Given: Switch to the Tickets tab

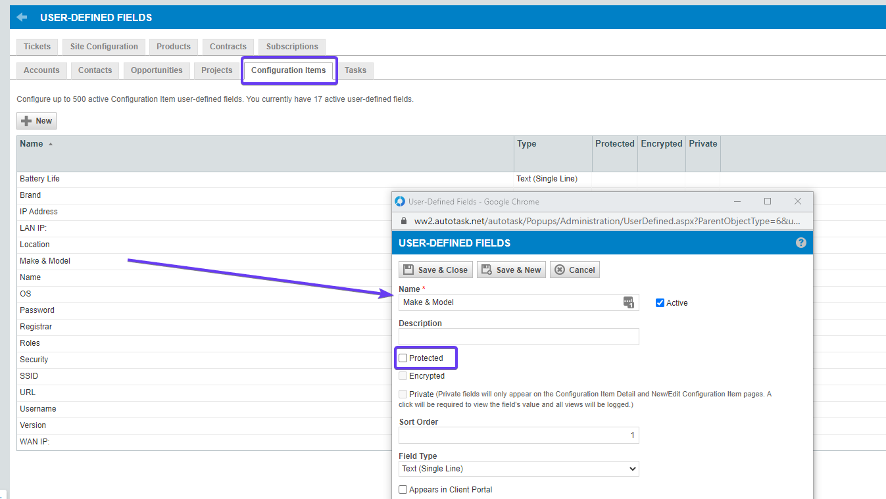Looking at the screenshot, I should click(x=37, y=46).
